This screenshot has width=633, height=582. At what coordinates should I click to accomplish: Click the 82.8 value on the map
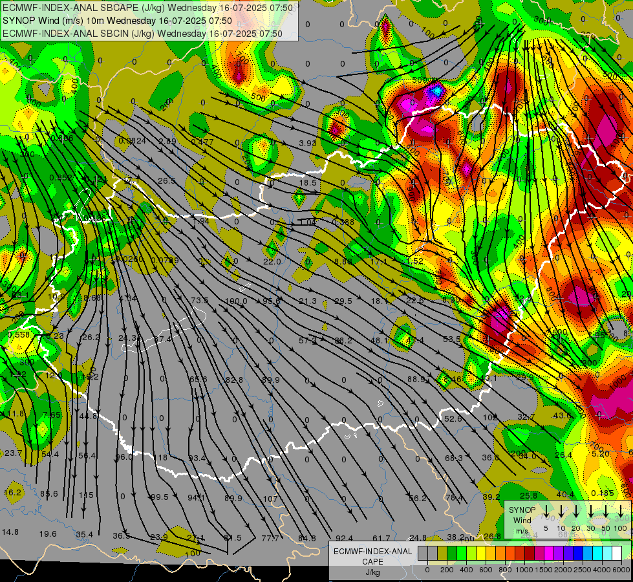pyautogui.click(x=234, y=380)
